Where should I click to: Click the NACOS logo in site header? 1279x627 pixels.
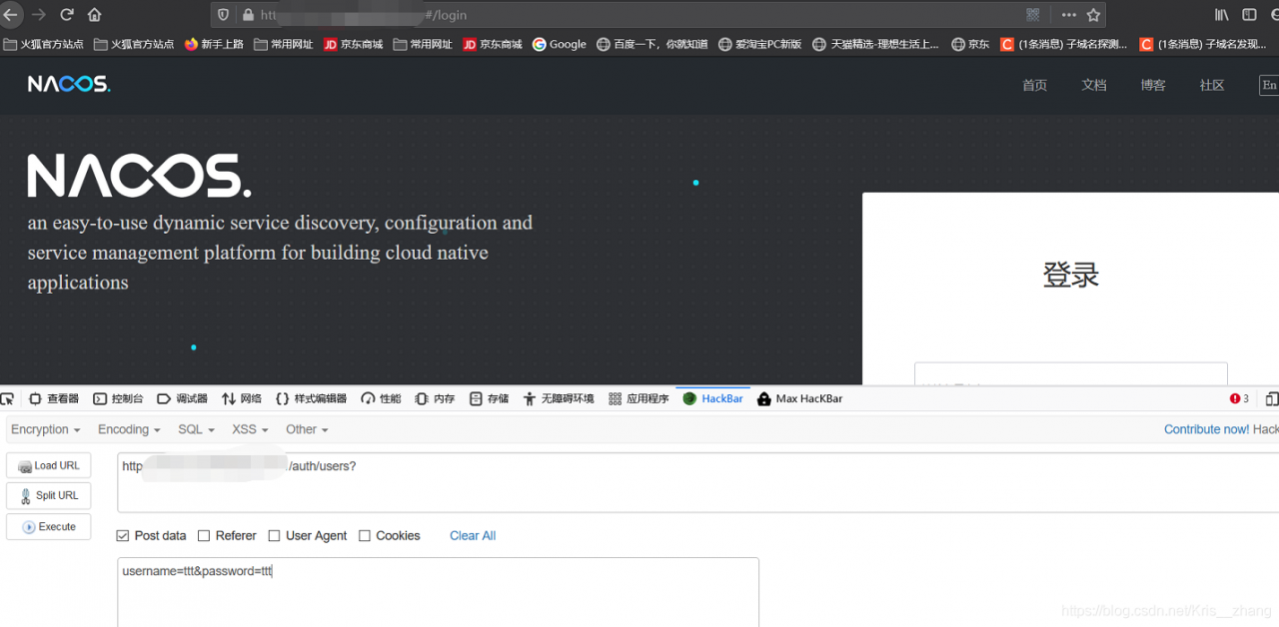[x=69, y=85]
